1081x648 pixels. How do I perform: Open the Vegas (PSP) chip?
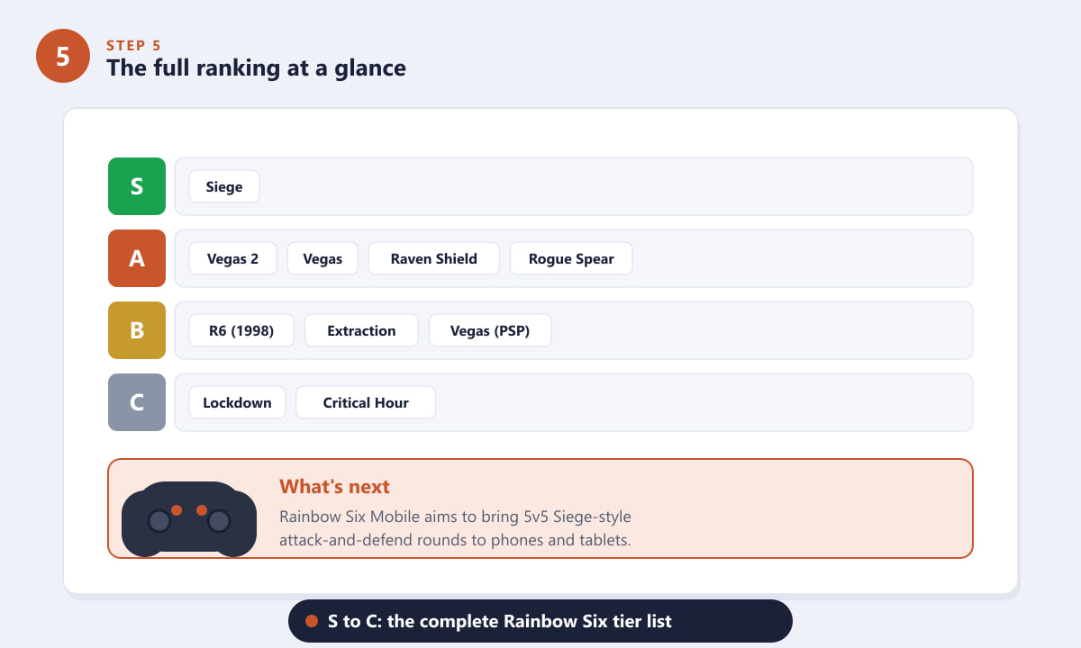pyautogui.click(x=490, y=330)
